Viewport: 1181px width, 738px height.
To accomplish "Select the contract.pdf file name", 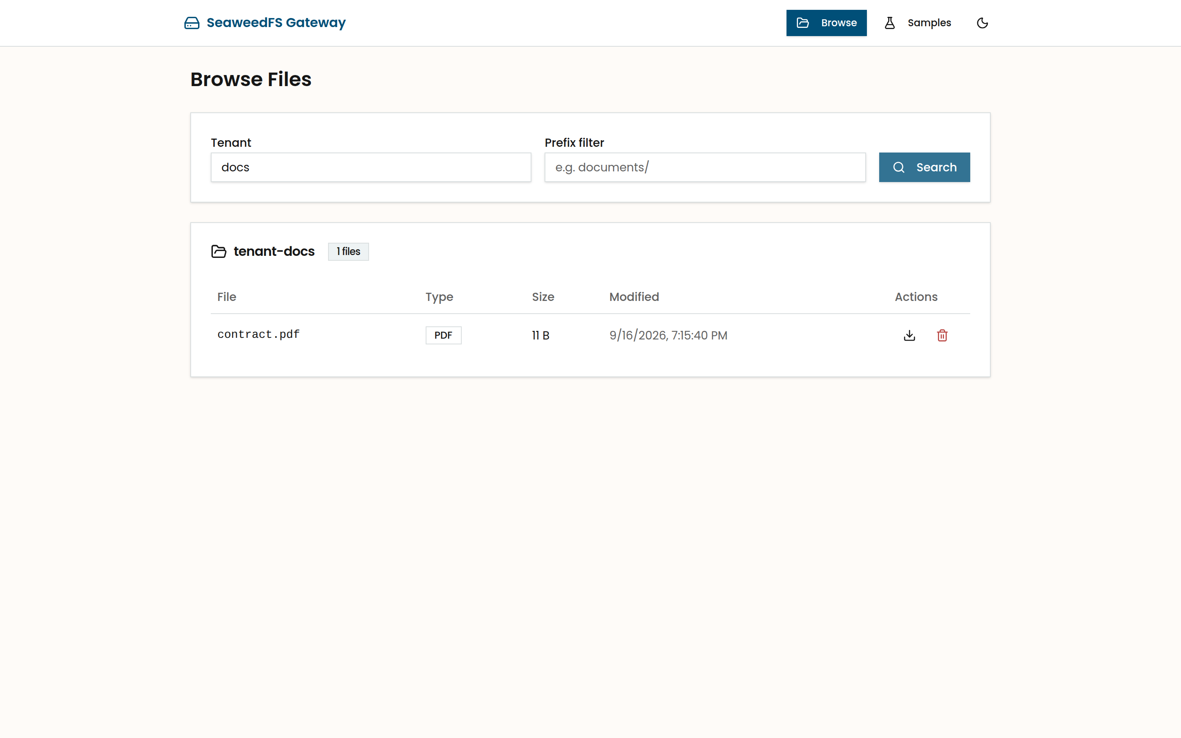I will pyautogui.click(x=258, y=334).
